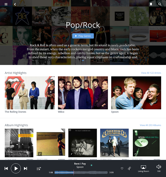Screen dimensions: 166x177
Task: Open search with the magnifier icon
Action: click(159, 4)
